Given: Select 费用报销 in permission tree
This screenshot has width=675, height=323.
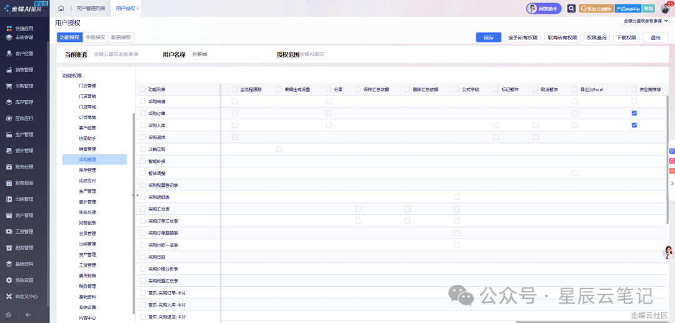Looking at the screenshot, I should pos(87,276).
